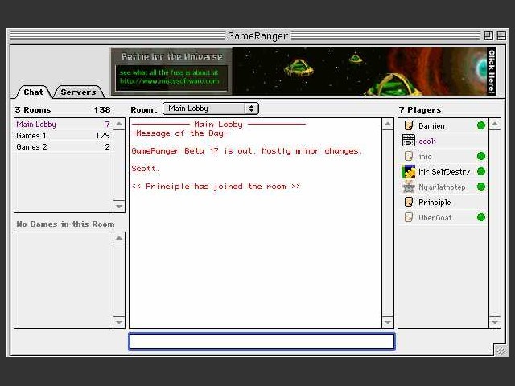Click inio's player avatar icon
Screen dimensions: 515x386
[x=409, y=156]
